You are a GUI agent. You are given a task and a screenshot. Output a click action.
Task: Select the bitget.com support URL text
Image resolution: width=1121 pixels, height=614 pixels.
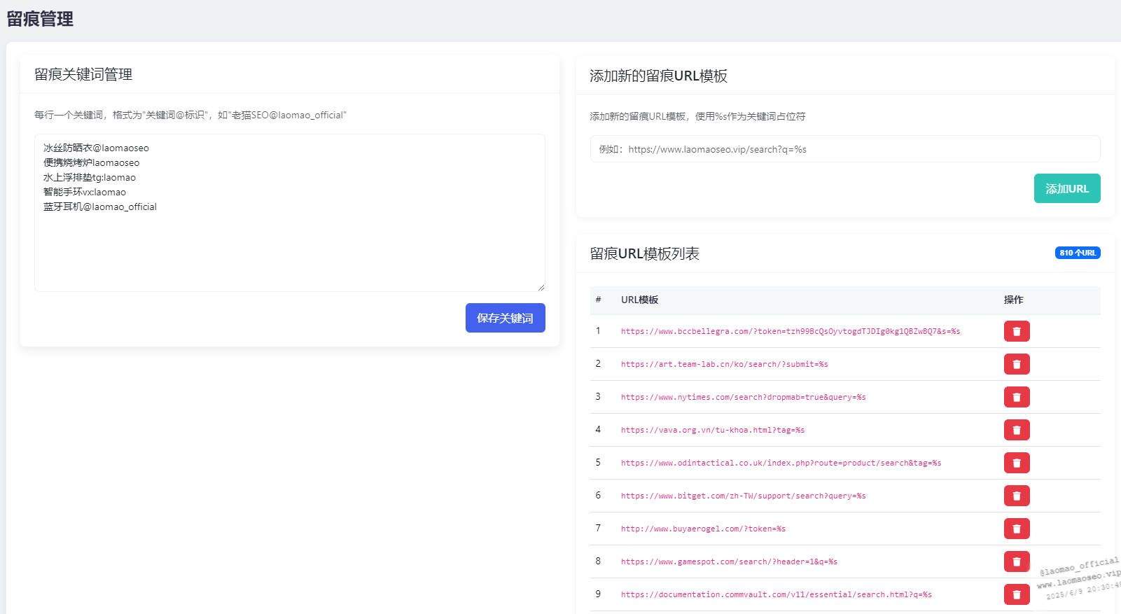[x=744, y=496]
